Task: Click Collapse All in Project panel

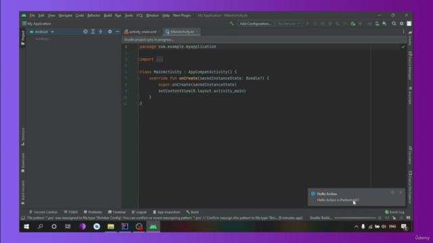Action: pyautogui.click(x=101, y=32)
